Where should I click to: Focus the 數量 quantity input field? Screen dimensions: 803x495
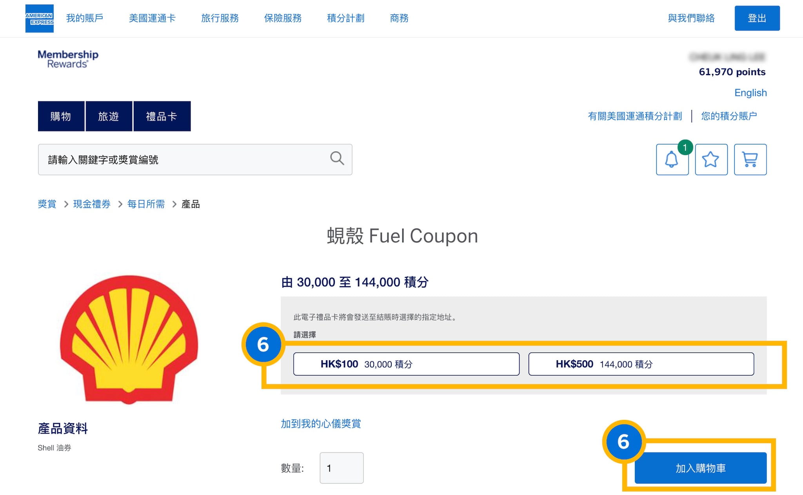tap(342, 468)
